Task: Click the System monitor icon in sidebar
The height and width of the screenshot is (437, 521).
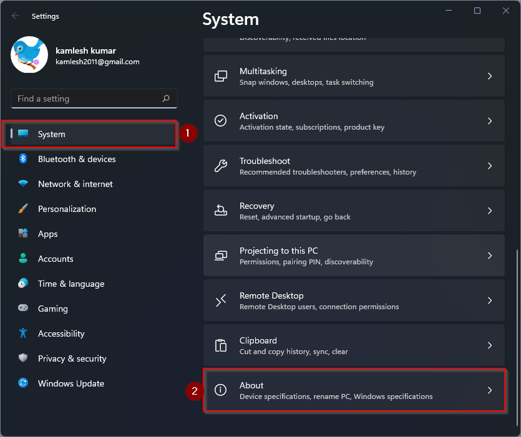Action: (x=23, y=133)
